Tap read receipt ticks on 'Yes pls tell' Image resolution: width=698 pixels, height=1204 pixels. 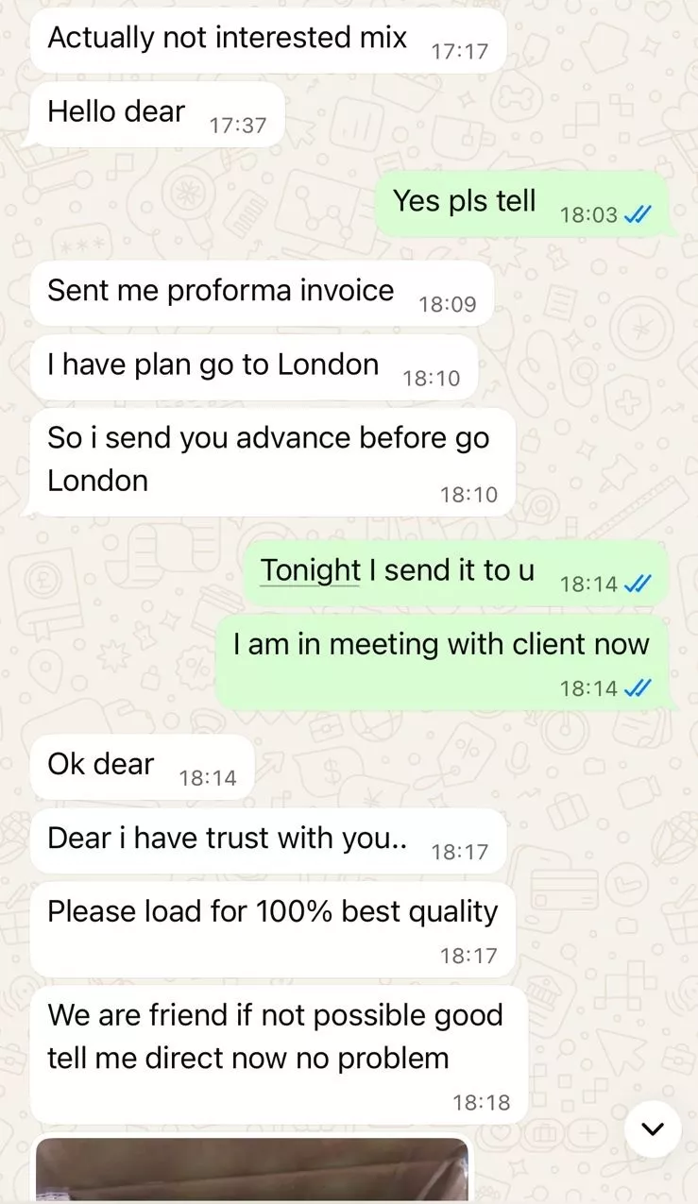click(638, 215)
